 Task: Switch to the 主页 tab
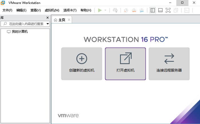[x=62, y=20]
